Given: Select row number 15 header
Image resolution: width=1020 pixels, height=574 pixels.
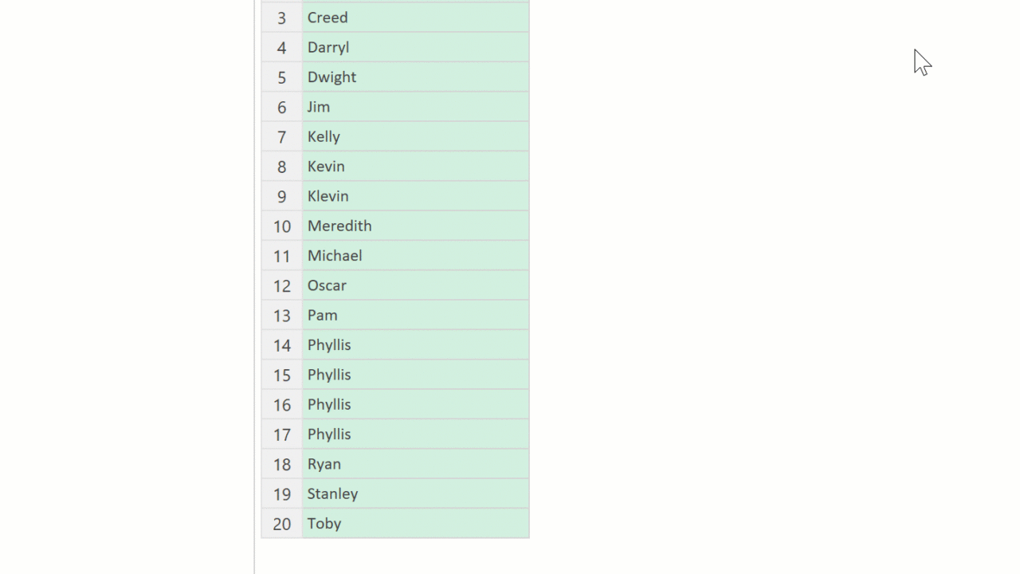Looking at the screenshot, I should (x=281, y=375).
